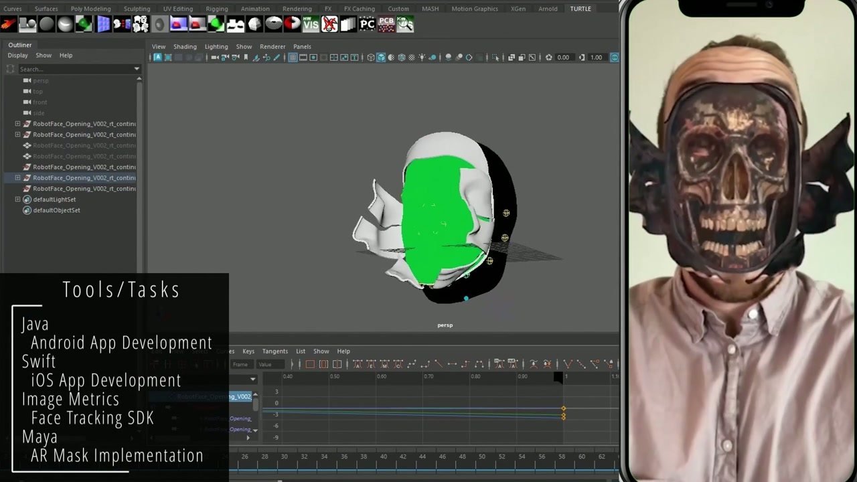Click the faces collage shelf icon
The width and height of the screenshot is (857, 482).
[141, 25]
